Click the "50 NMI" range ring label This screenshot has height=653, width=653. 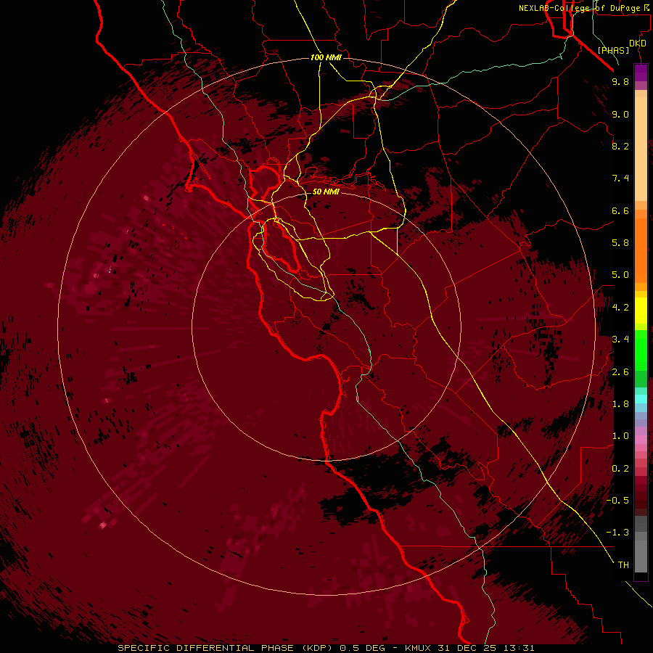[326, 192]
